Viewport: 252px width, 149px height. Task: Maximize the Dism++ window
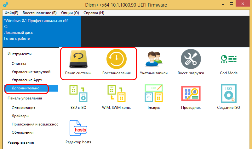point(232,3)
